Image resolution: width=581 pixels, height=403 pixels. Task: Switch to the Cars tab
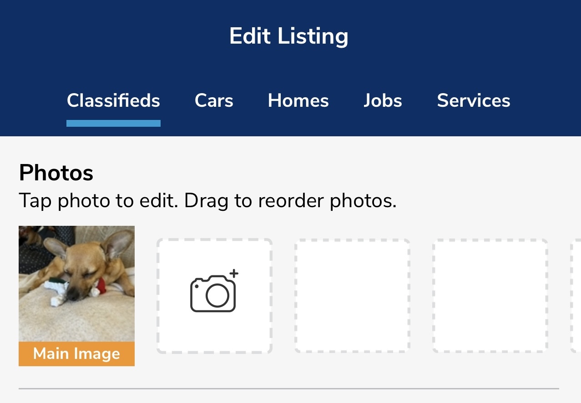click(x=214, y=100)
